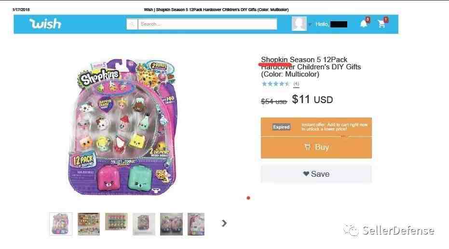Select the fourth product thumbnail
Viewport: 449px width, 249px height.
pyautogui.click(x=144, y=224)
